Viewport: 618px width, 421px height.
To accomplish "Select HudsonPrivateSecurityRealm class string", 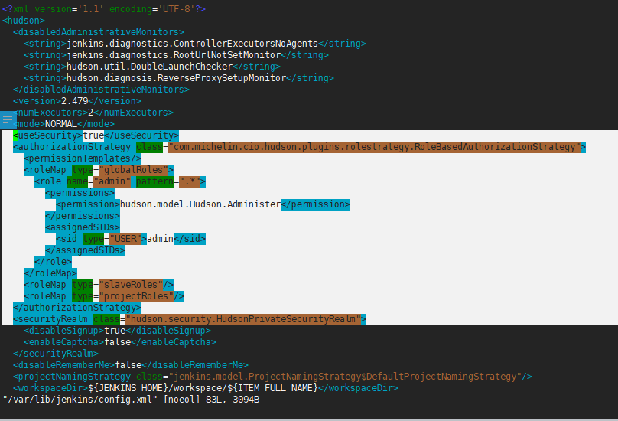I will point(243,318).
